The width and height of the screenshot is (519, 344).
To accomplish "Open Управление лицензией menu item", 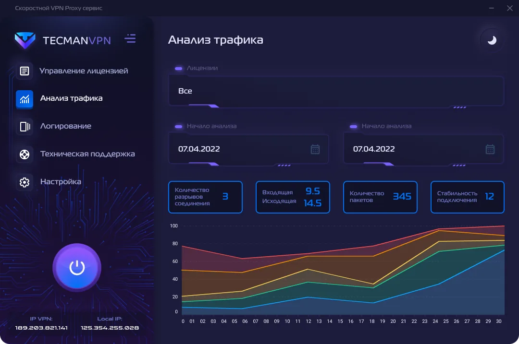I will (x=84, y=71).
